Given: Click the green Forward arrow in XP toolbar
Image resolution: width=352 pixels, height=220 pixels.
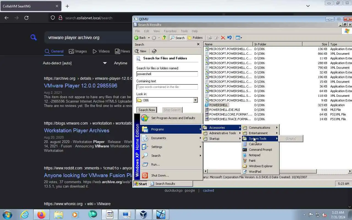Looking at the screenshot, I should point(154,38).
